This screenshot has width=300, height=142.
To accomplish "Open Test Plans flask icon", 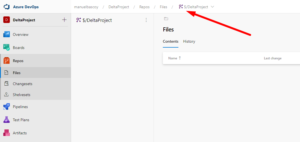I will click(x=7, y=120).
